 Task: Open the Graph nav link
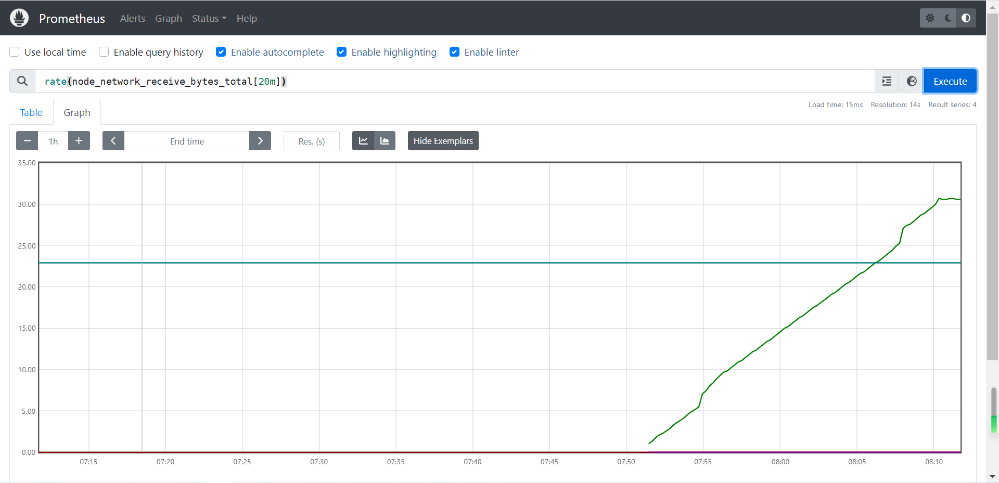click(x=169, y=18)
